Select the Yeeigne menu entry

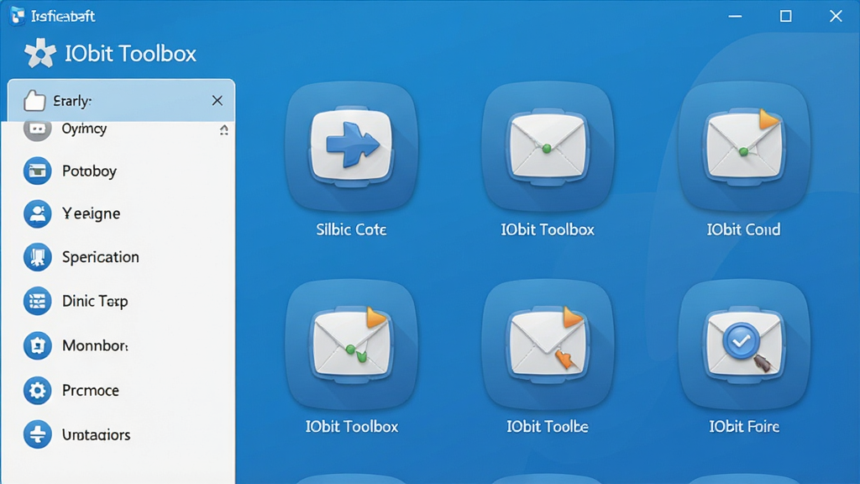pos(91,213)
